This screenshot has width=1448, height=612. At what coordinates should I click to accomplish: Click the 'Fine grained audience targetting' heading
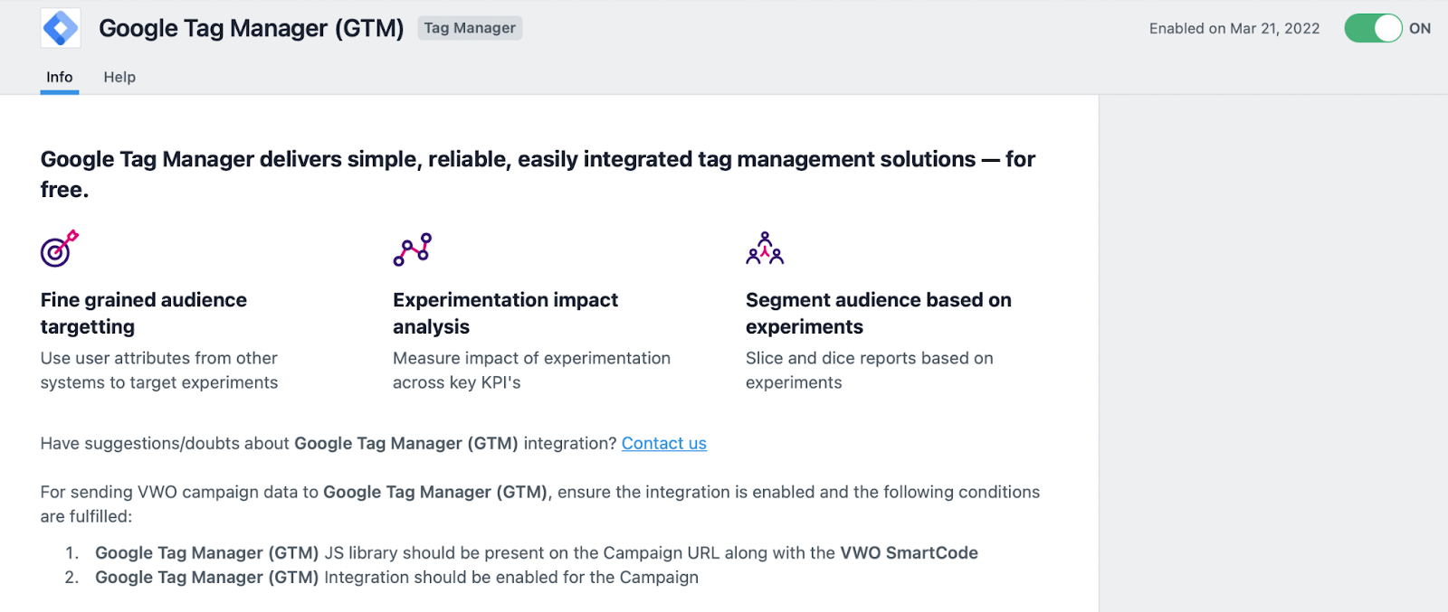[144, 313]
